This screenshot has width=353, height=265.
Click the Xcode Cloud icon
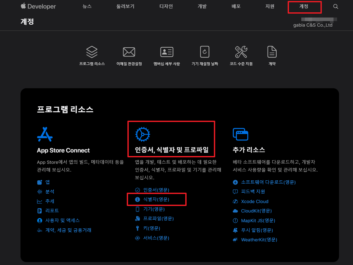click(235, 201)
